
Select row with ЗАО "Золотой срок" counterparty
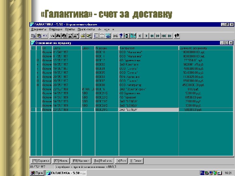pyautogui.click(x=132, y=89)
